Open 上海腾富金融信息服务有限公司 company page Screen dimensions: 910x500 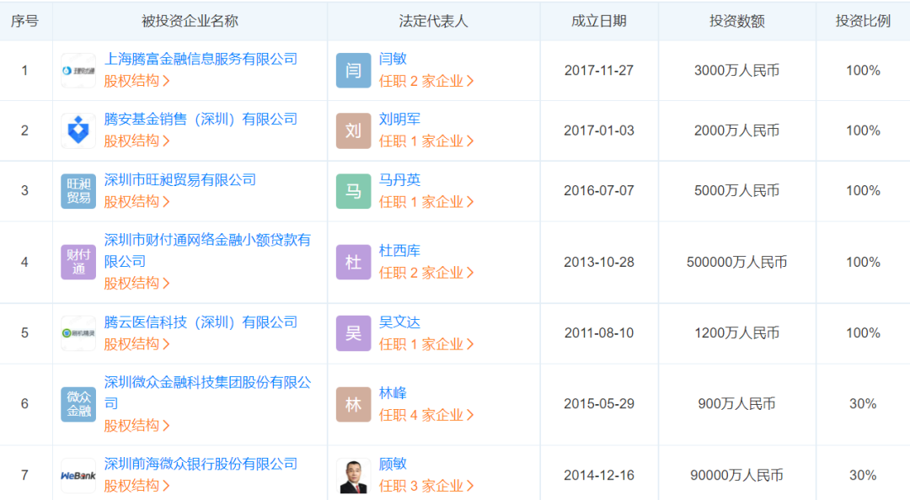[201, 59]
